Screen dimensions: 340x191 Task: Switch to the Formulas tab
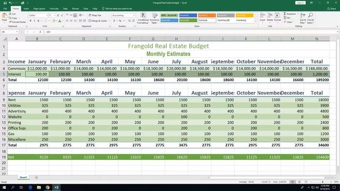54,8
